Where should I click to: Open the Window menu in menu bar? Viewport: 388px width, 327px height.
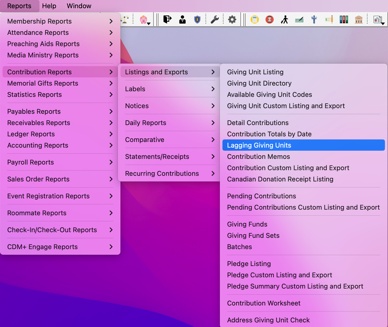pos(79,6)
